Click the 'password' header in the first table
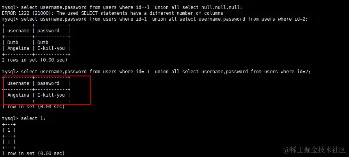The image size is (349, 157). [48, 31]
